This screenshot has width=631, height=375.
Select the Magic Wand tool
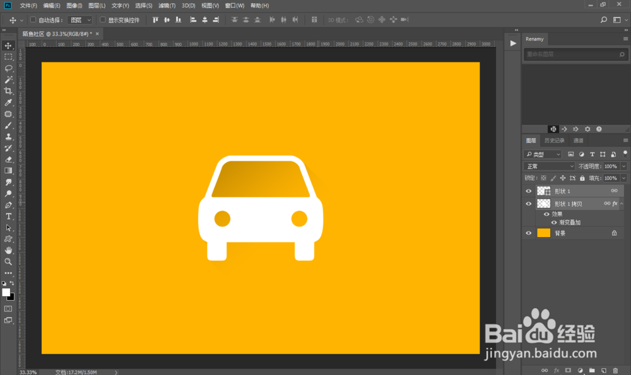(x=8, y=79)
